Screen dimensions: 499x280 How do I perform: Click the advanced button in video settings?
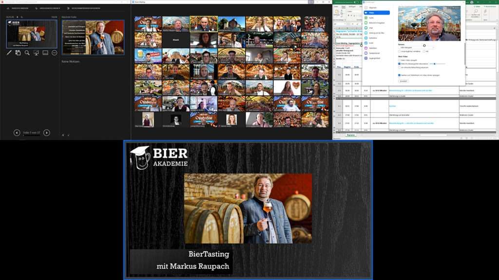pos(403,81)
